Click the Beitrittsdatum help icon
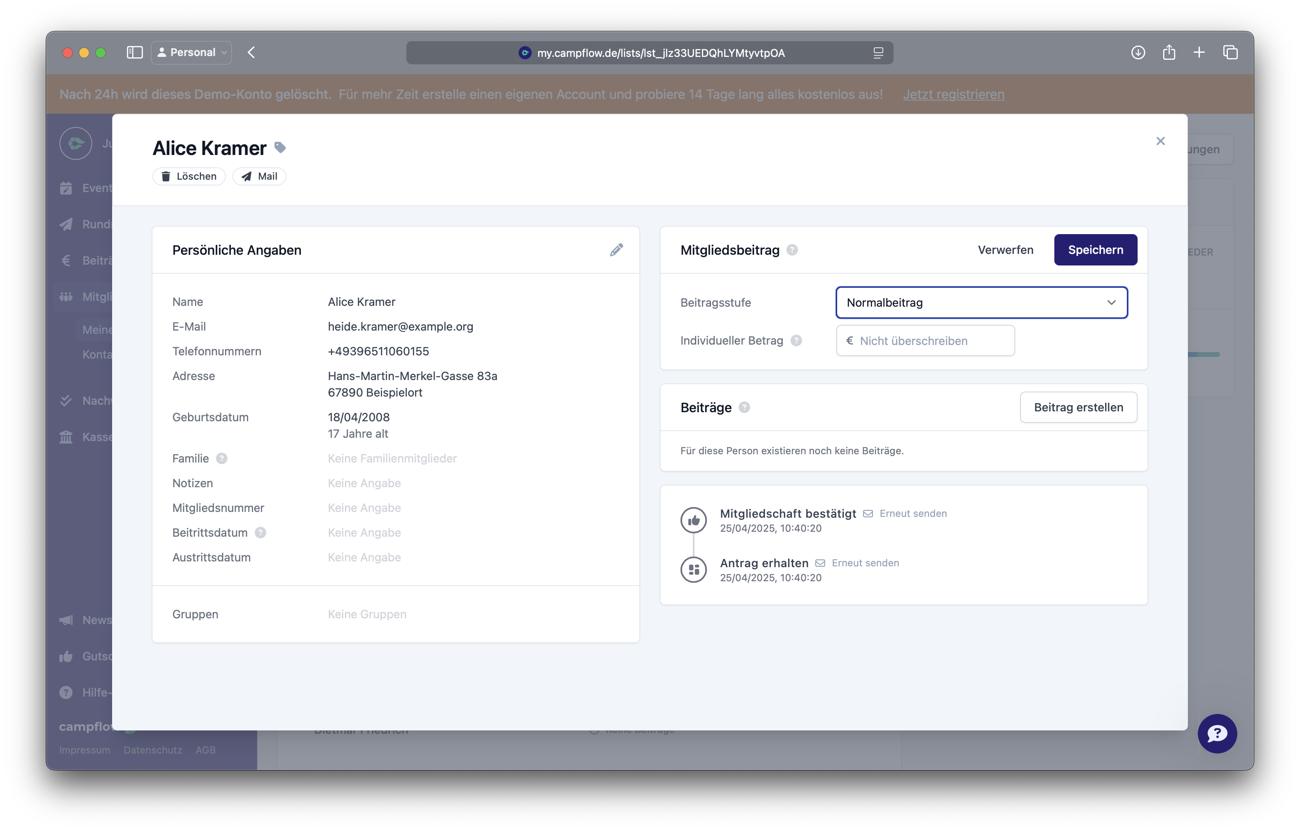The height and width of the screenshot is (831, 1300). click(260, 533)
